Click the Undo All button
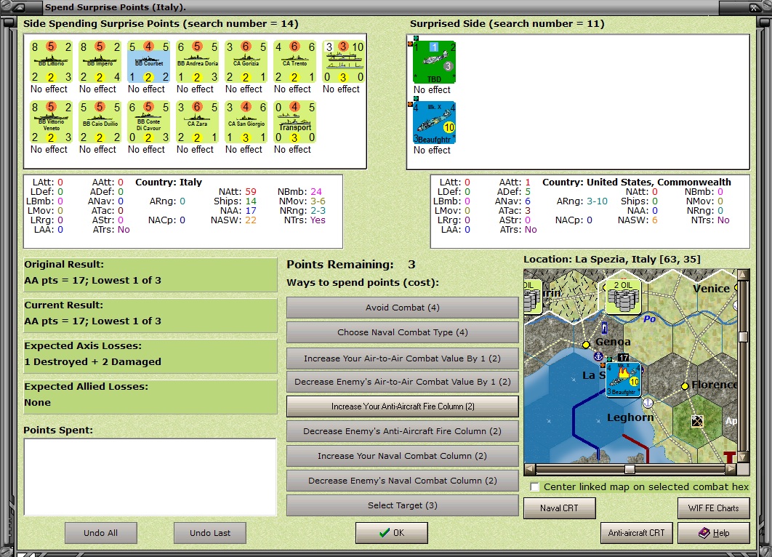772x557 pixels. tap(100, 533)
